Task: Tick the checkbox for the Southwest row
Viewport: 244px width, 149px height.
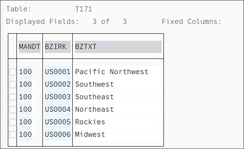Action: coord(12,84)
